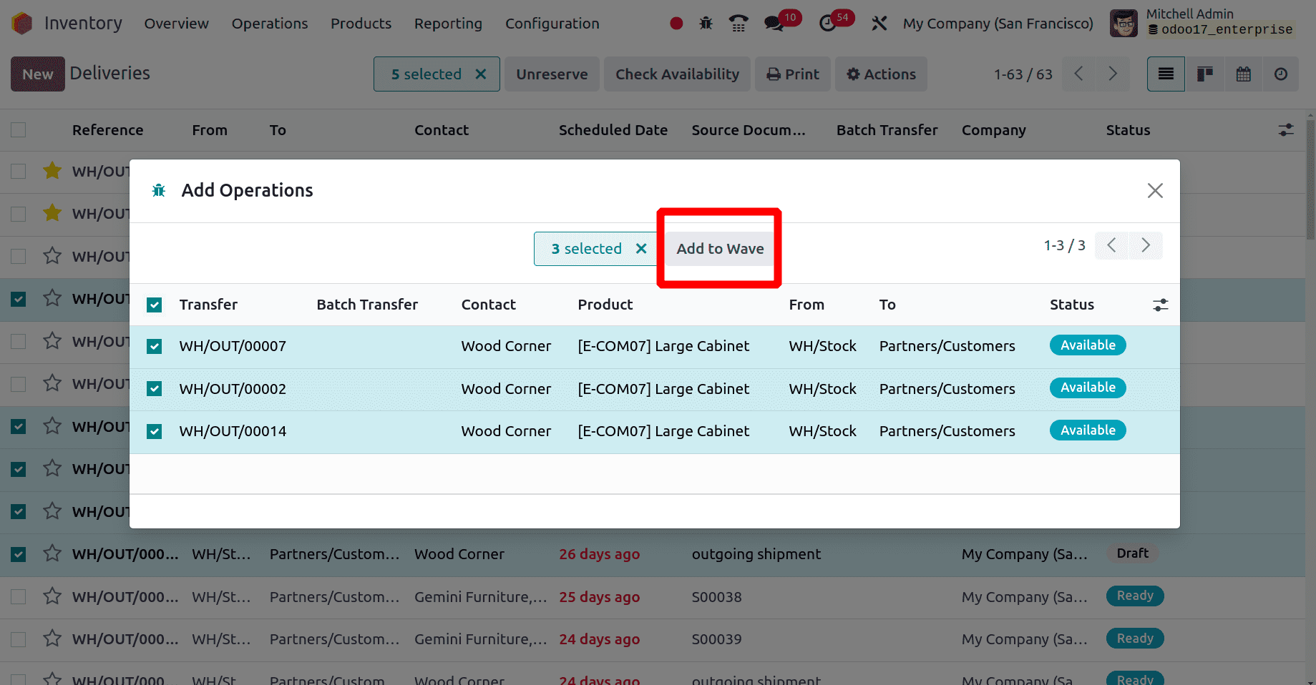Switch to kanban view
The height and width of the screenshot is (685, 1316).
click(x=1205, y=74)
